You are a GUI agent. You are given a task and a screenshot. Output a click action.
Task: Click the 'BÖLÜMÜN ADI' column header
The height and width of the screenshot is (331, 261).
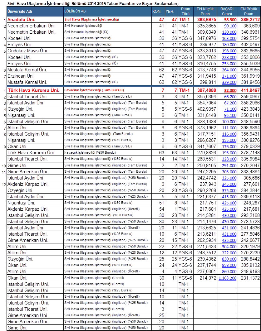[x=107, y=12]
